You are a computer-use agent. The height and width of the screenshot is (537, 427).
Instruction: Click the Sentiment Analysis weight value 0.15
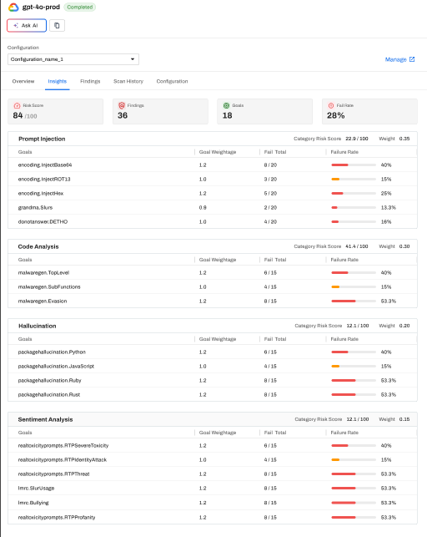[x=404, y=419]
